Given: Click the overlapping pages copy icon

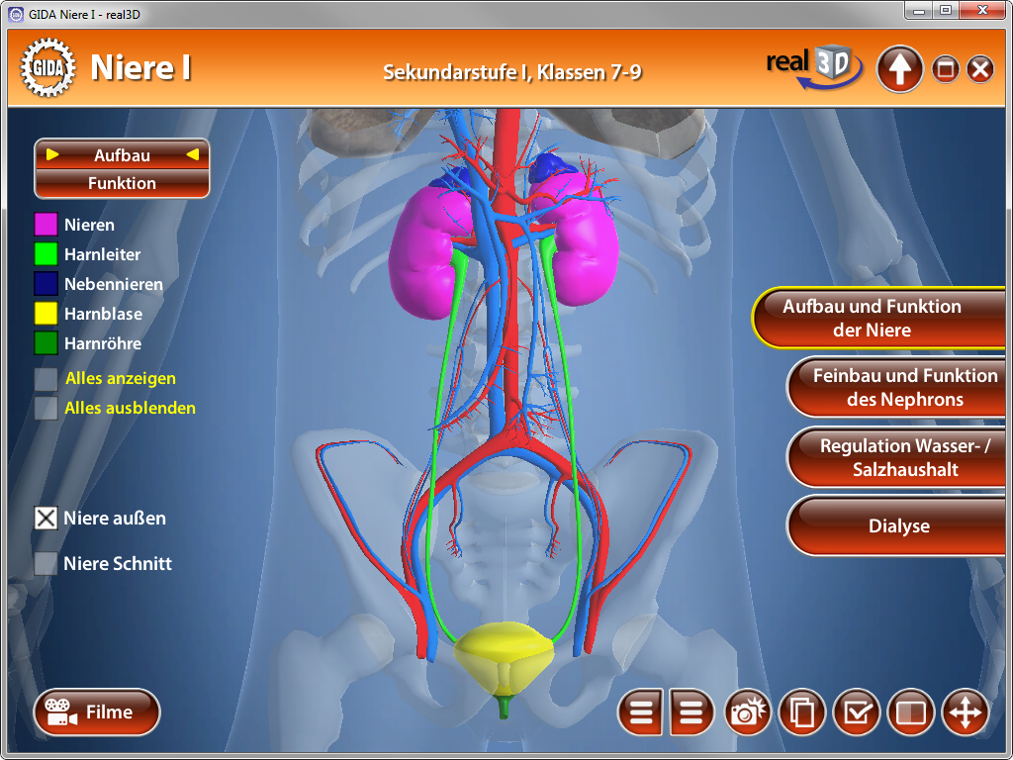Looking at the screenshot, I should click(802, 712).
